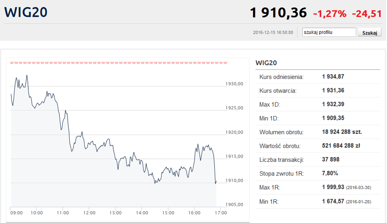Click the red dashed reference line

[x=118, y=63]
